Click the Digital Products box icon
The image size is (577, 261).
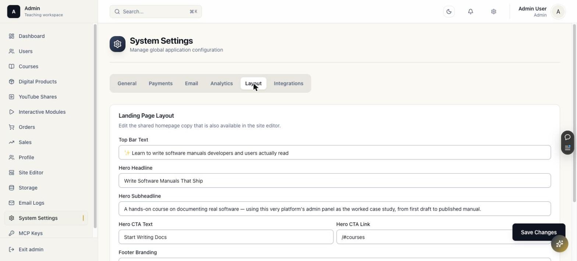tap(11, 81)
